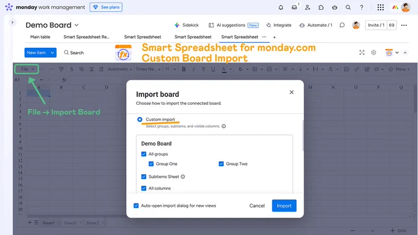Toggle bold formatting
This screenshot has height=235, width=418.
tap(184, 69)
